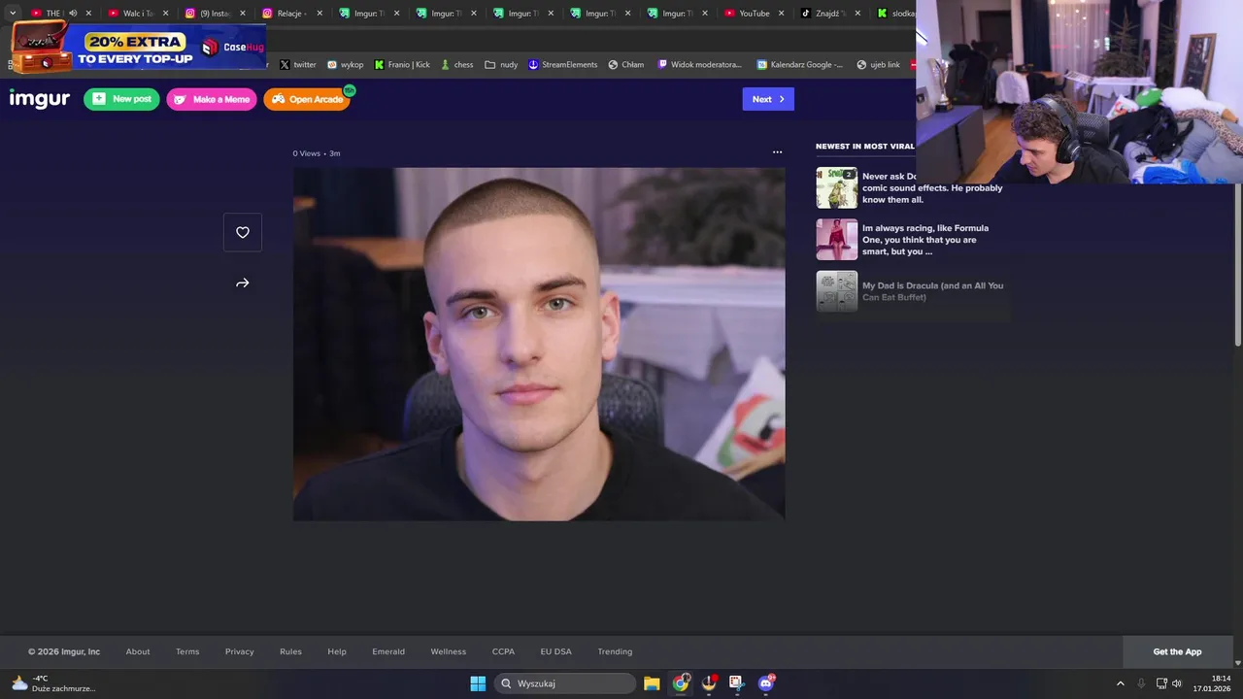Open the Privacy footer link
This screenshot has width=1243, height=699.
239,651
